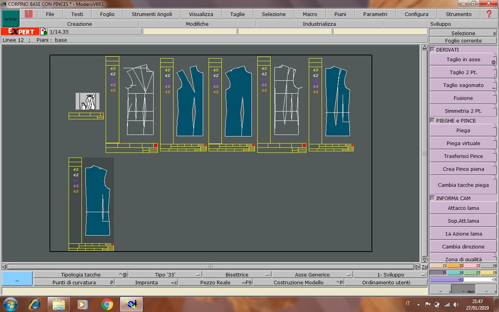Open the Taglie menu
This screenshot has height=312, width=499.
click(237, 14)
